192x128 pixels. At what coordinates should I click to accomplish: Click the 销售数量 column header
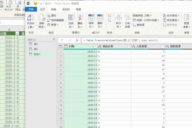coord(178,47)
